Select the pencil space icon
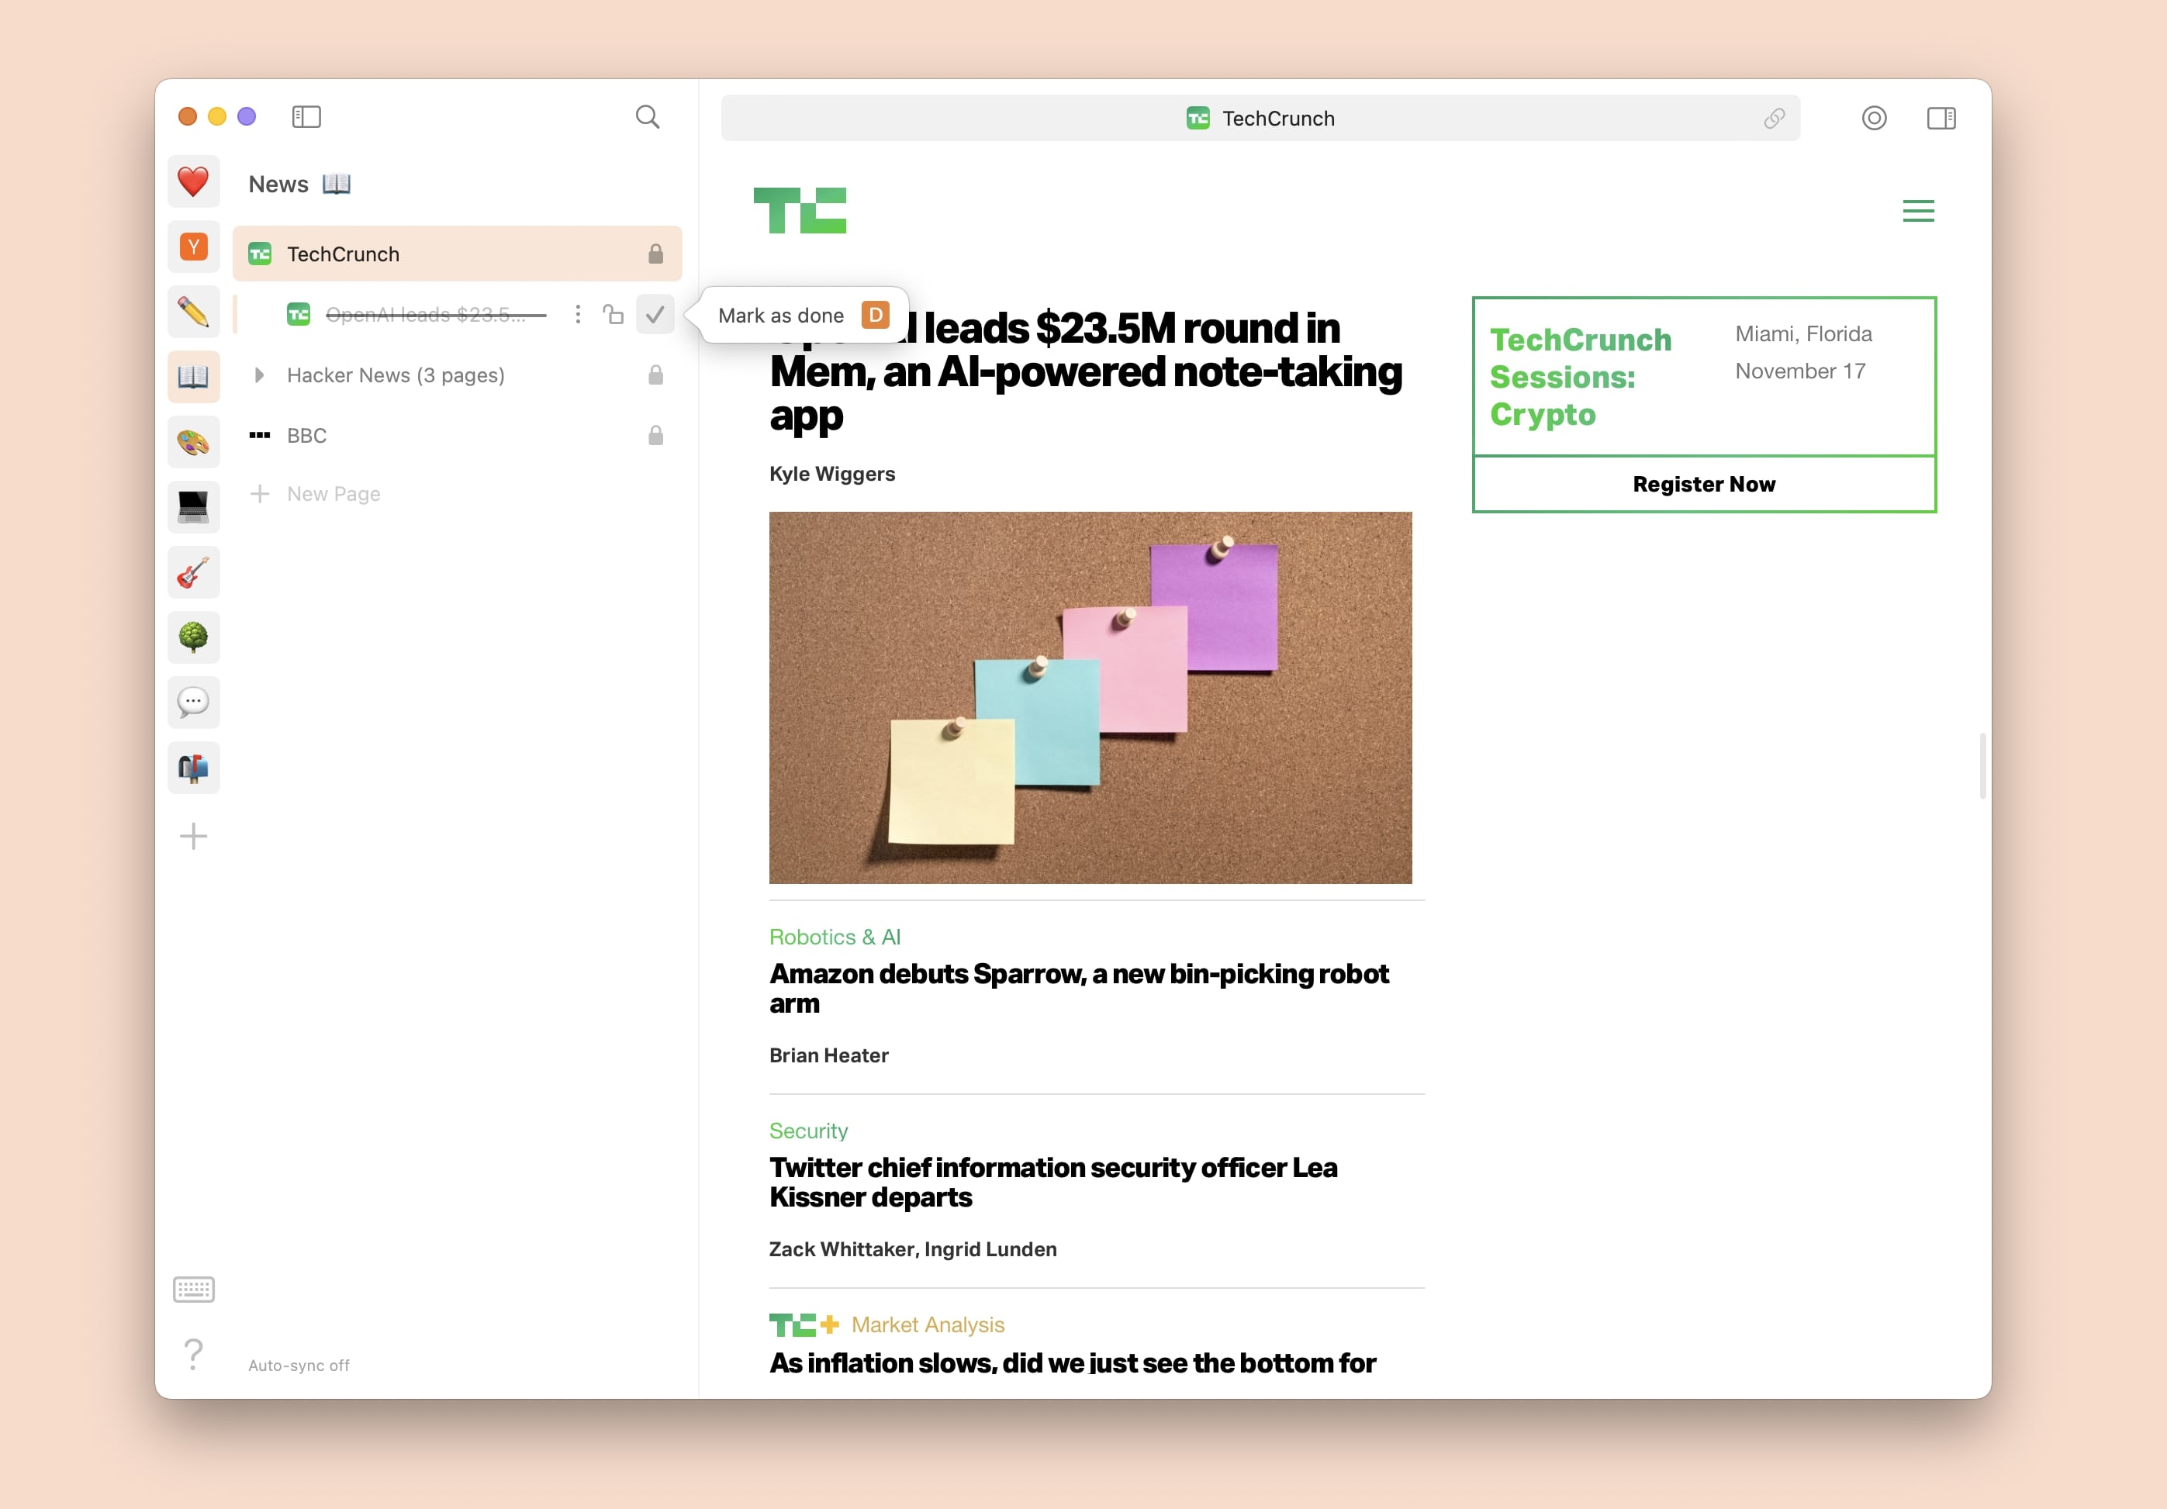Image resolution: width=2167 pixels, height=1509 pixels. (x=193, y=312)
